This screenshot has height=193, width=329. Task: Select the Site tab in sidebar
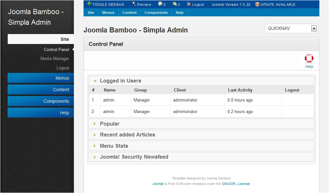click(41, 39)
